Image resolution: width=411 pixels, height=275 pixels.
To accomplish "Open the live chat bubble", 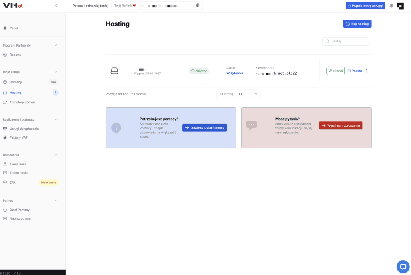I will tap(403, 267).
